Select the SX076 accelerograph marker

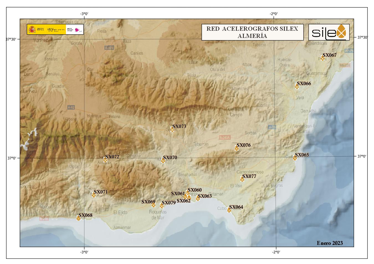click(x=237, y=148)
